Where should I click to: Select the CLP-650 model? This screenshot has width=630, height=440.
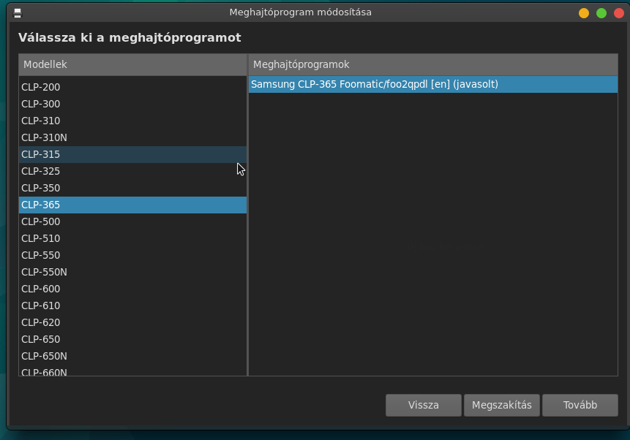tap(132, 340)
